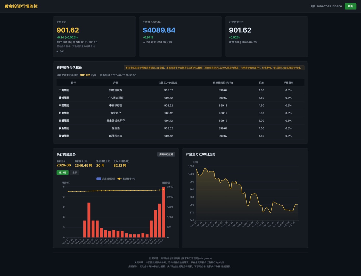
Task: Click the 人民币克价: 891.26 元/克 line
Action: click(x=158, y=42)
